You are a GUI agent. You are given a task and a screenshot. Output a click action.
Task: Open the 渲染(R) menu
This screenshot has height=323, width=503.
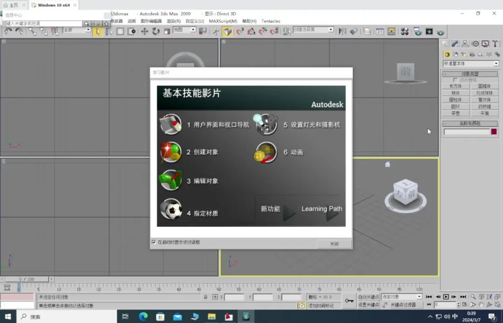[x=174, y=21]
